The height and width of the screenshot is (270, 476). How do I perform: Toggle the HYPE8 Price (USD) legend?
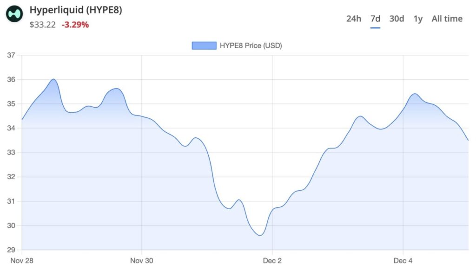click(x=251, y=45)
